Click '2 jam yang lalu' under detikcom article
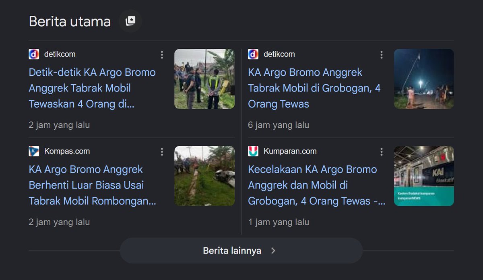This screenshot has width=483, height=280. click(59, 125)
